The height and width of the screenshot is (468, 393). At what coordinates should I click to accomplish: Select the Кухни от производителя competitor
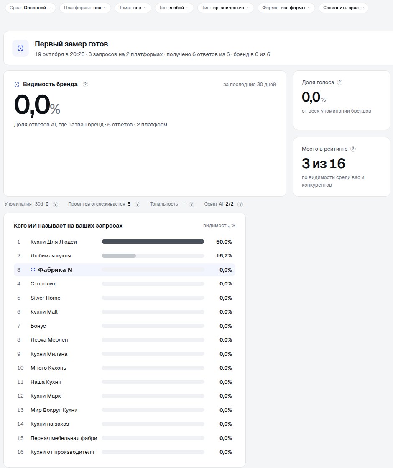(x=124, y=452)
